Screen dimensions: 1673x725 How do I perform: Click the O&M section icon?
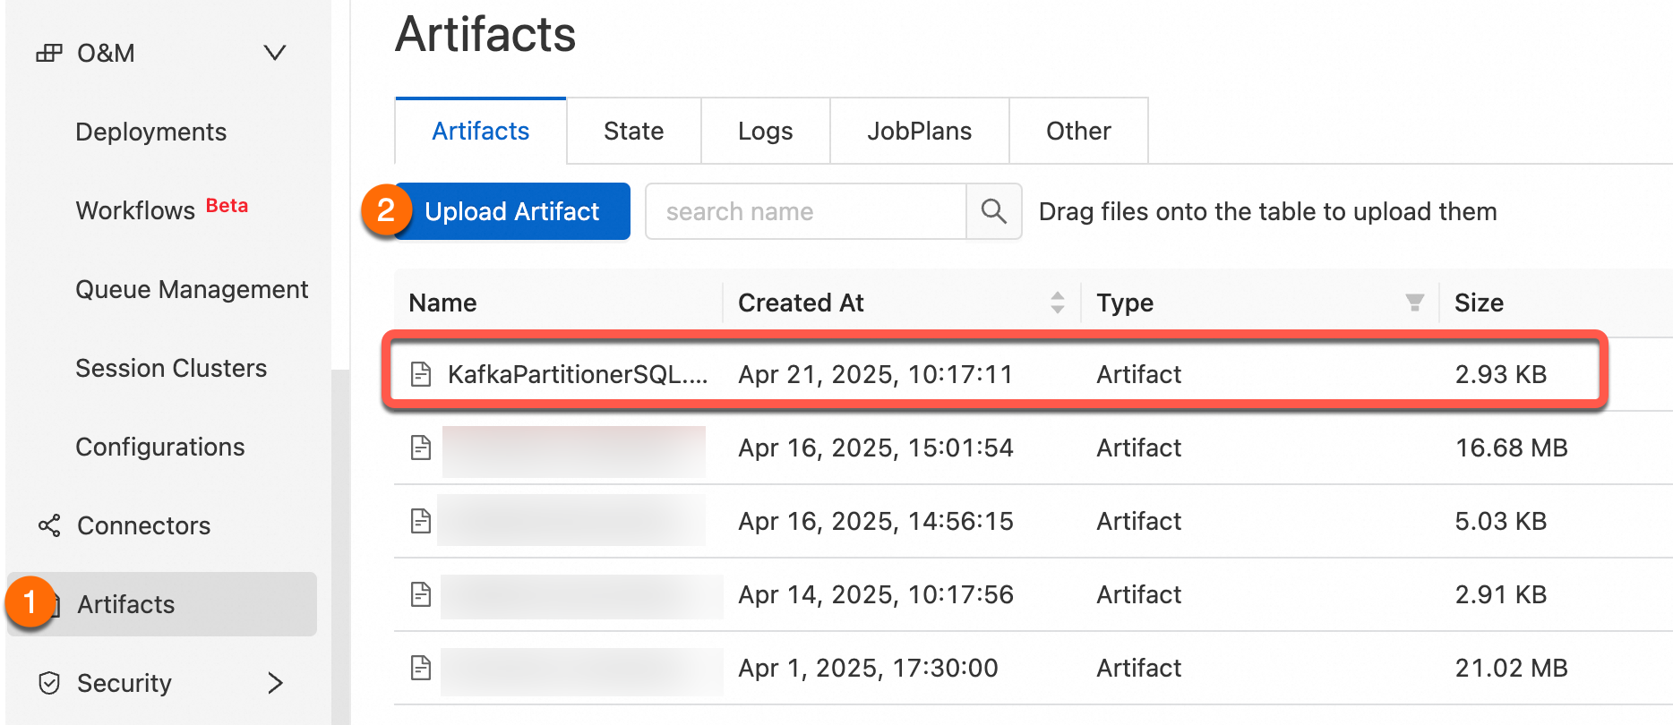(x=49, y=54)
